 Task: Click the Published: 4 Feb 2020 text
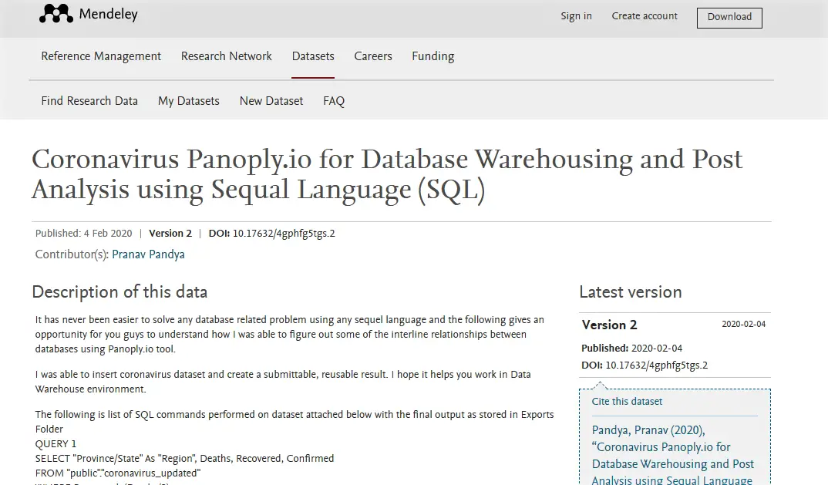pos(83,234)
